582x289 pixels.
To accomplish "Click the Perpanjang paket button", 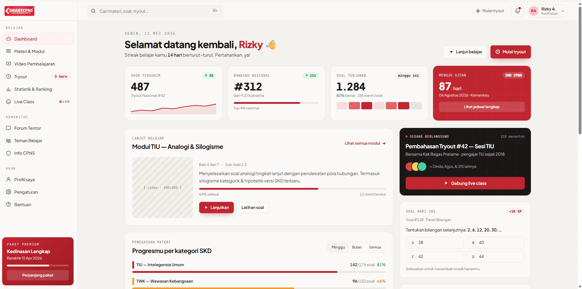I will (x=38, y=275).
